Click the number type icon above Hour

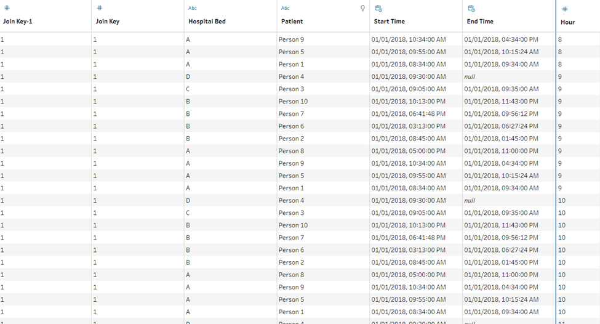pyautogui.click(x=565, y=9)
